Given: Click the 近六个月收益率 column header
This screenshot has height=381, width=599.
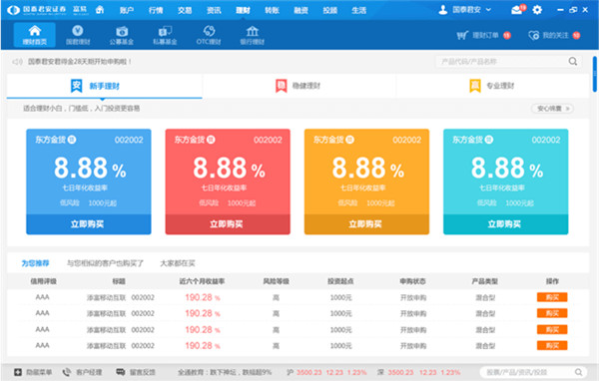Looking at the screenshot, I should click(x=202, y=281).
